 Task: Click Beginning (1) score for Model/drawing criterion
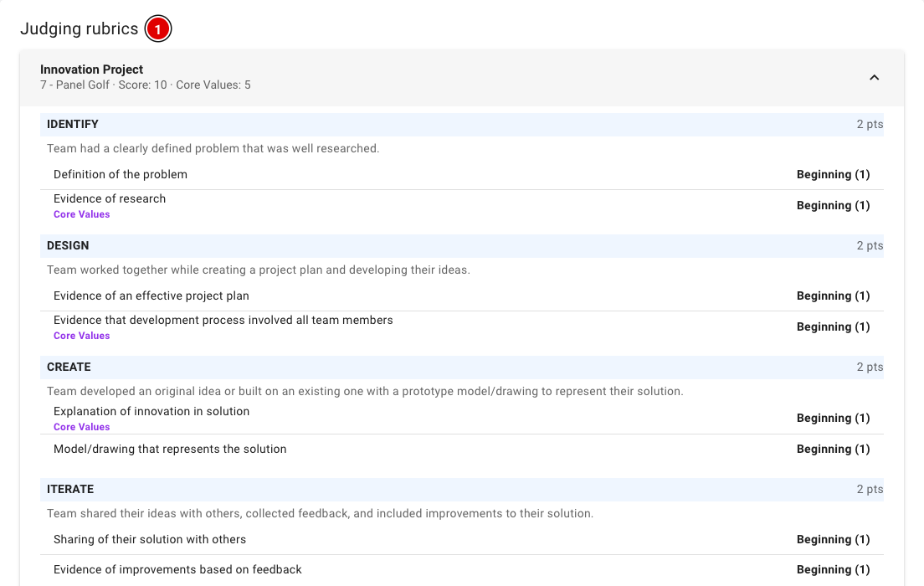click(834, 450)
